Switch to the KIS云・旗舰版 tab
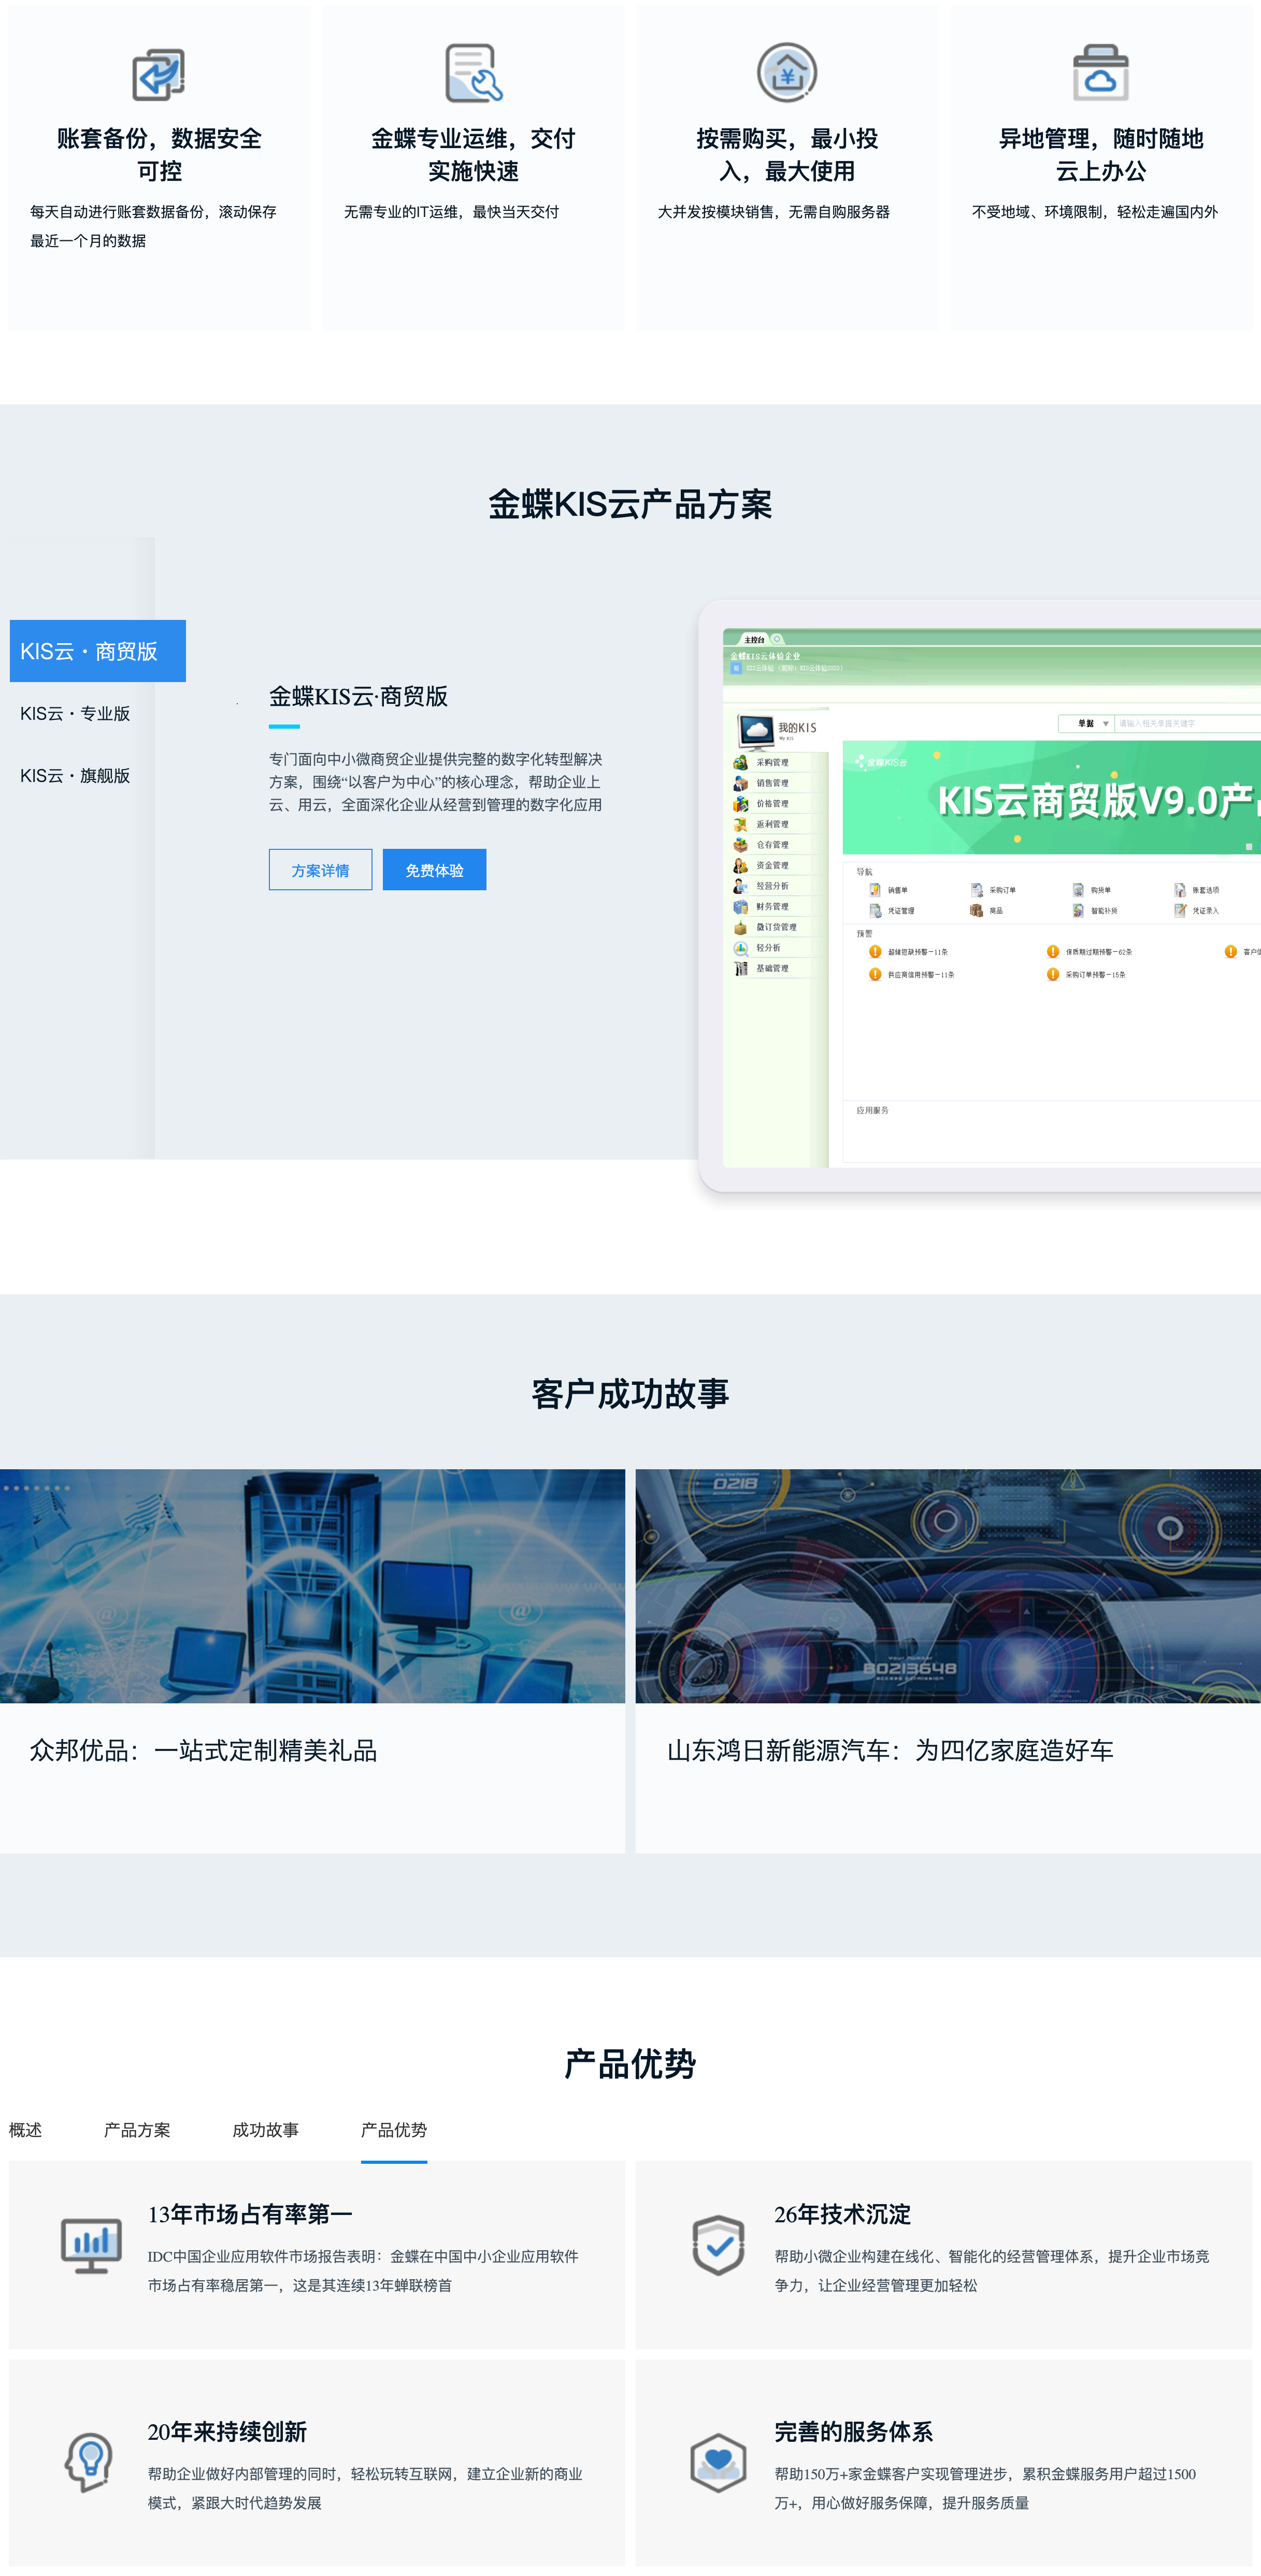1261x2576 pixels. [75, 775]
